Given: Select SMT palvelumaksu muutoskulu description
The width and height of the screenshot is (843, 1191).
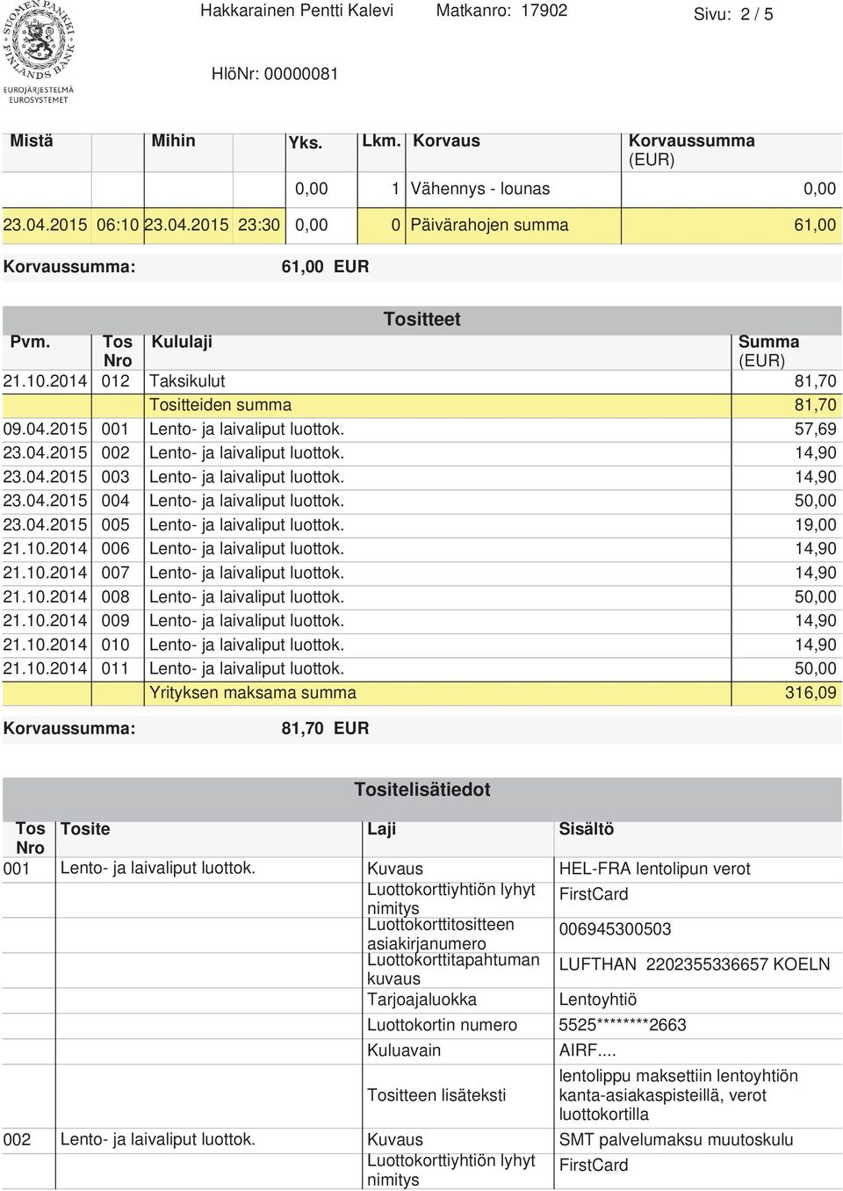Looking at the screenshot, I should [676, 1140].
